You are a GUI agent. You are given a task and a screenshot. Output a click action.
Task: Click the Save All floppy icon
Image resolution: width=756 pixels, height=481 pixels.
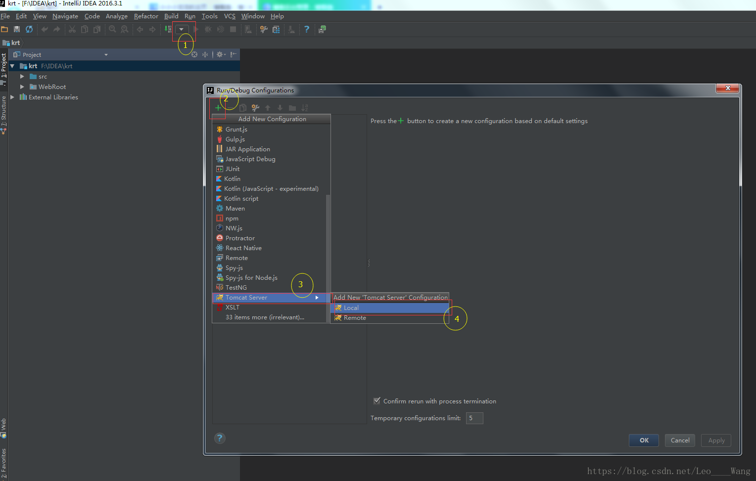pyautogui.click(x=17, y=29)
